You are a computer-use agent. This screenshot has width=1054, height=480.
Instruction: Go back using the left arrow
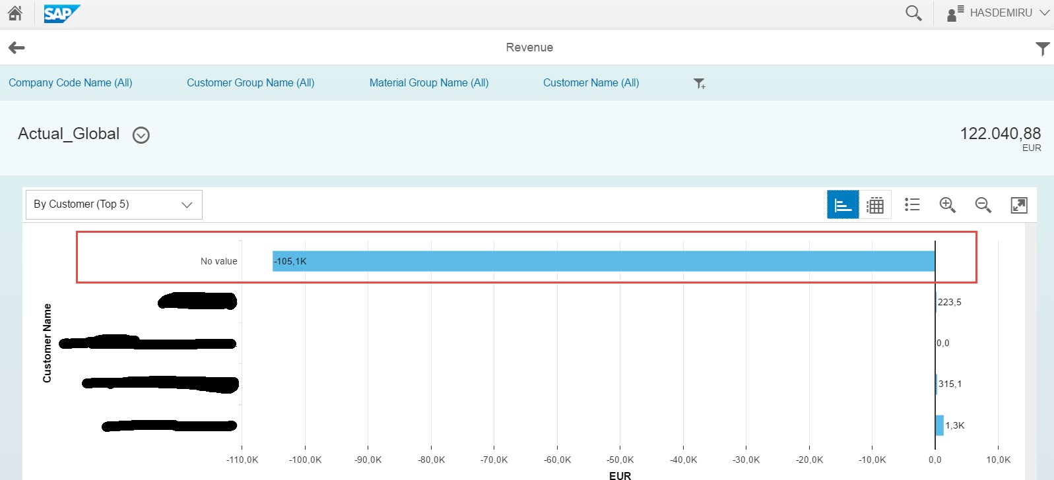coord(16,47)
